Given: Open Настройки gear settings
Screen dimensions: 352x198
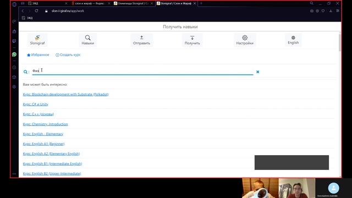Looking at the screenshot, I should (x=245, y=40).
